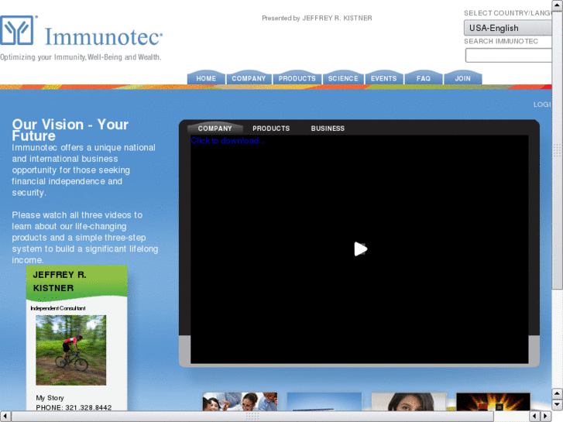
Task: Click the Immunotec logo
Action: [81, 32]
